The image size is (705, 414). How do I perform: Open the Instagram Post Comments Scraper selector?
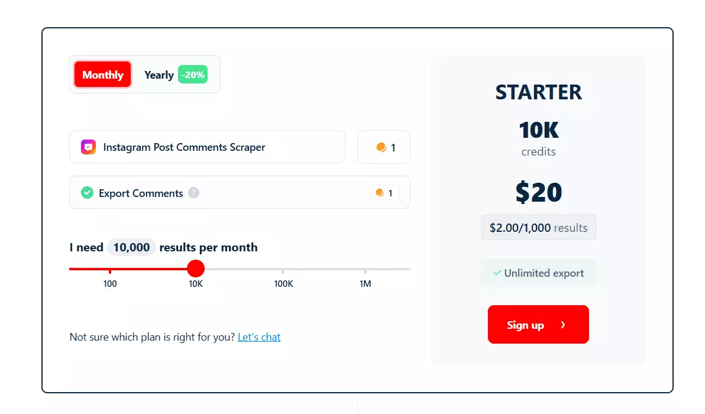[x=207, y=147]
